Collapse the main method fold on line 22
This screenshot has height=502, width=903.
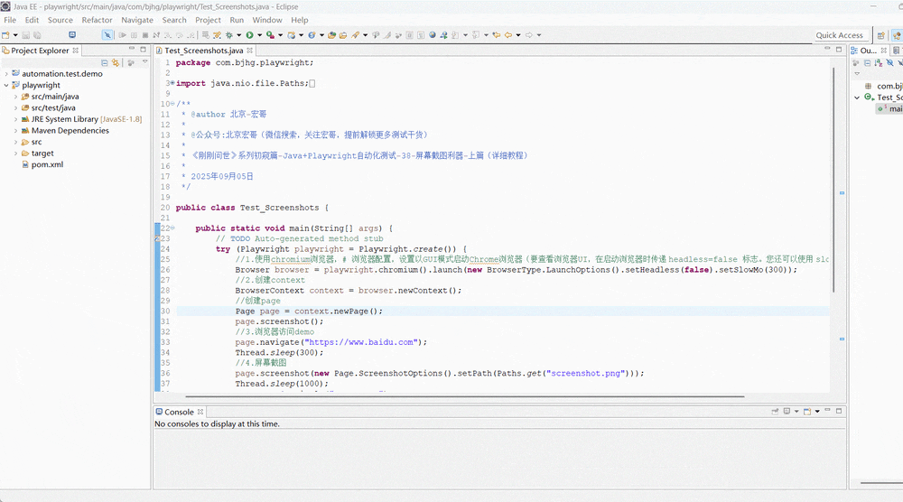(172, 228)
